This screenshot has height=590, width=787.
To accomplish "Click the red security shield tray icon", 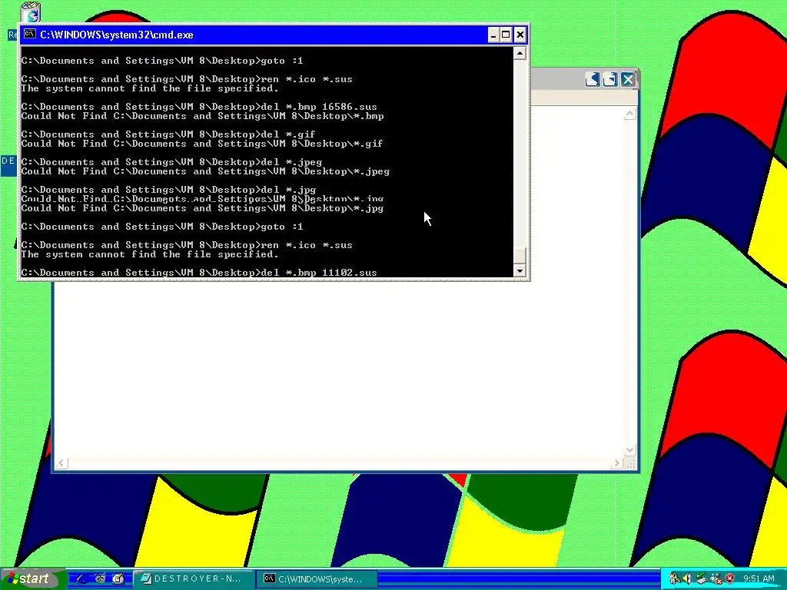I will pyautogui.click(x=730, y=578).
